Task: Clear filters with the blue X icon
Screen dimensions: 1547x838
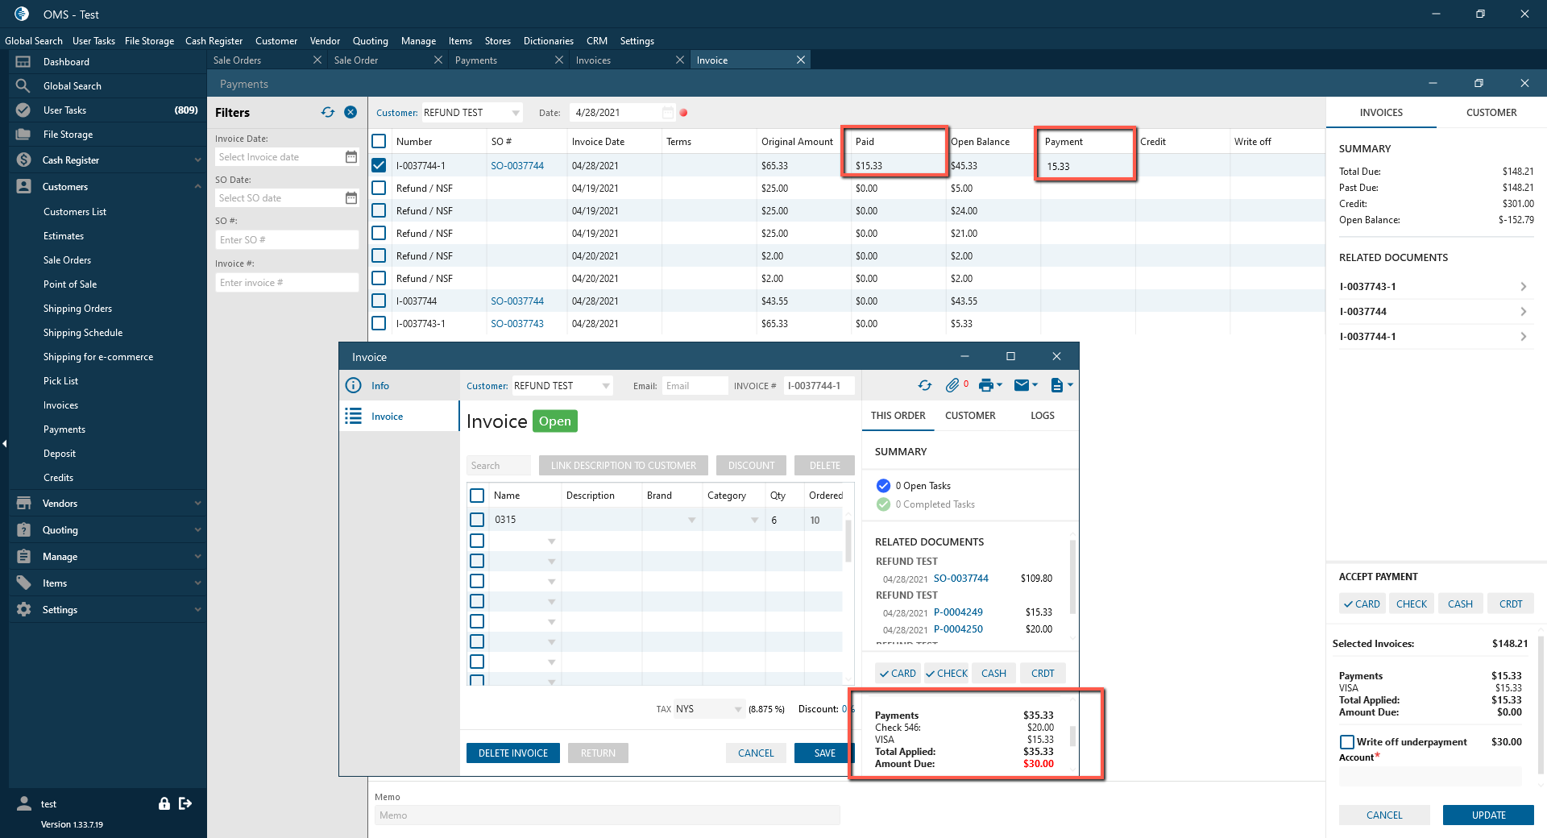Action: pyautogui.click(x=350, y=112)
